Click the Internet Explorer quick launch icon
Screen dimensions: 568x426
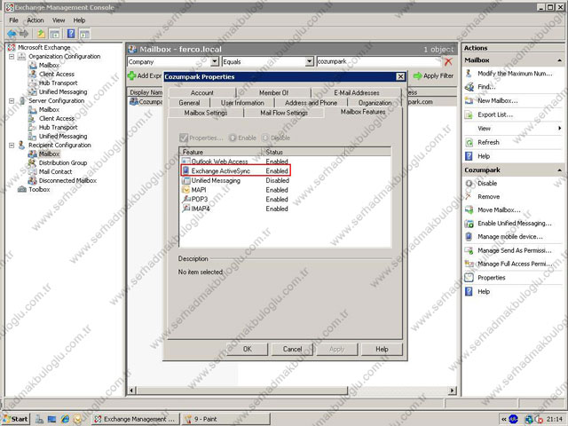65,419
